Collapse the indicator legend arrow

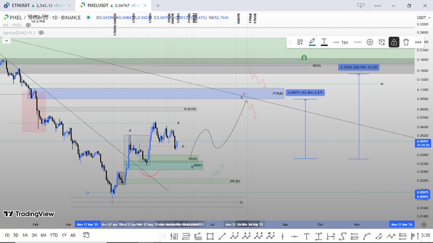6,41
